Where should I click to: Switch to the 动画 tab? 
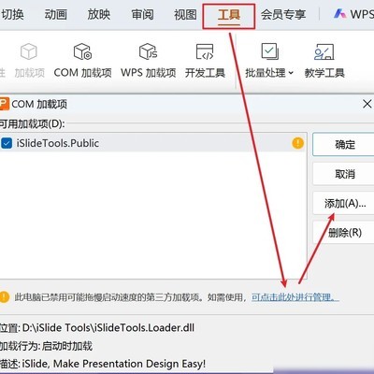click(x=55, y=14)
